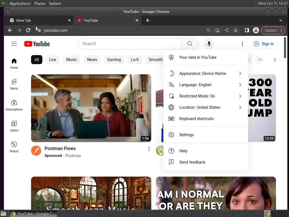Click Chrome's forward arrow
Image resolution: width=289 pixels, height=217 pixels.
[19, 30]
